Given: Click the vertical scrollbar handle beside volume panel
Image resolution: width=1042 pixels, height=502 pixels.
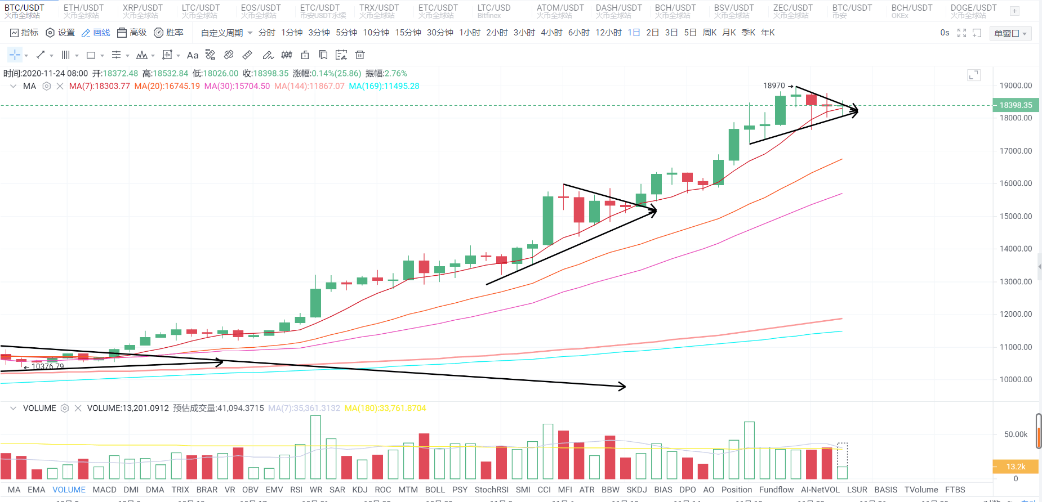Looking at the screenshot, I should click(1039, 431).
